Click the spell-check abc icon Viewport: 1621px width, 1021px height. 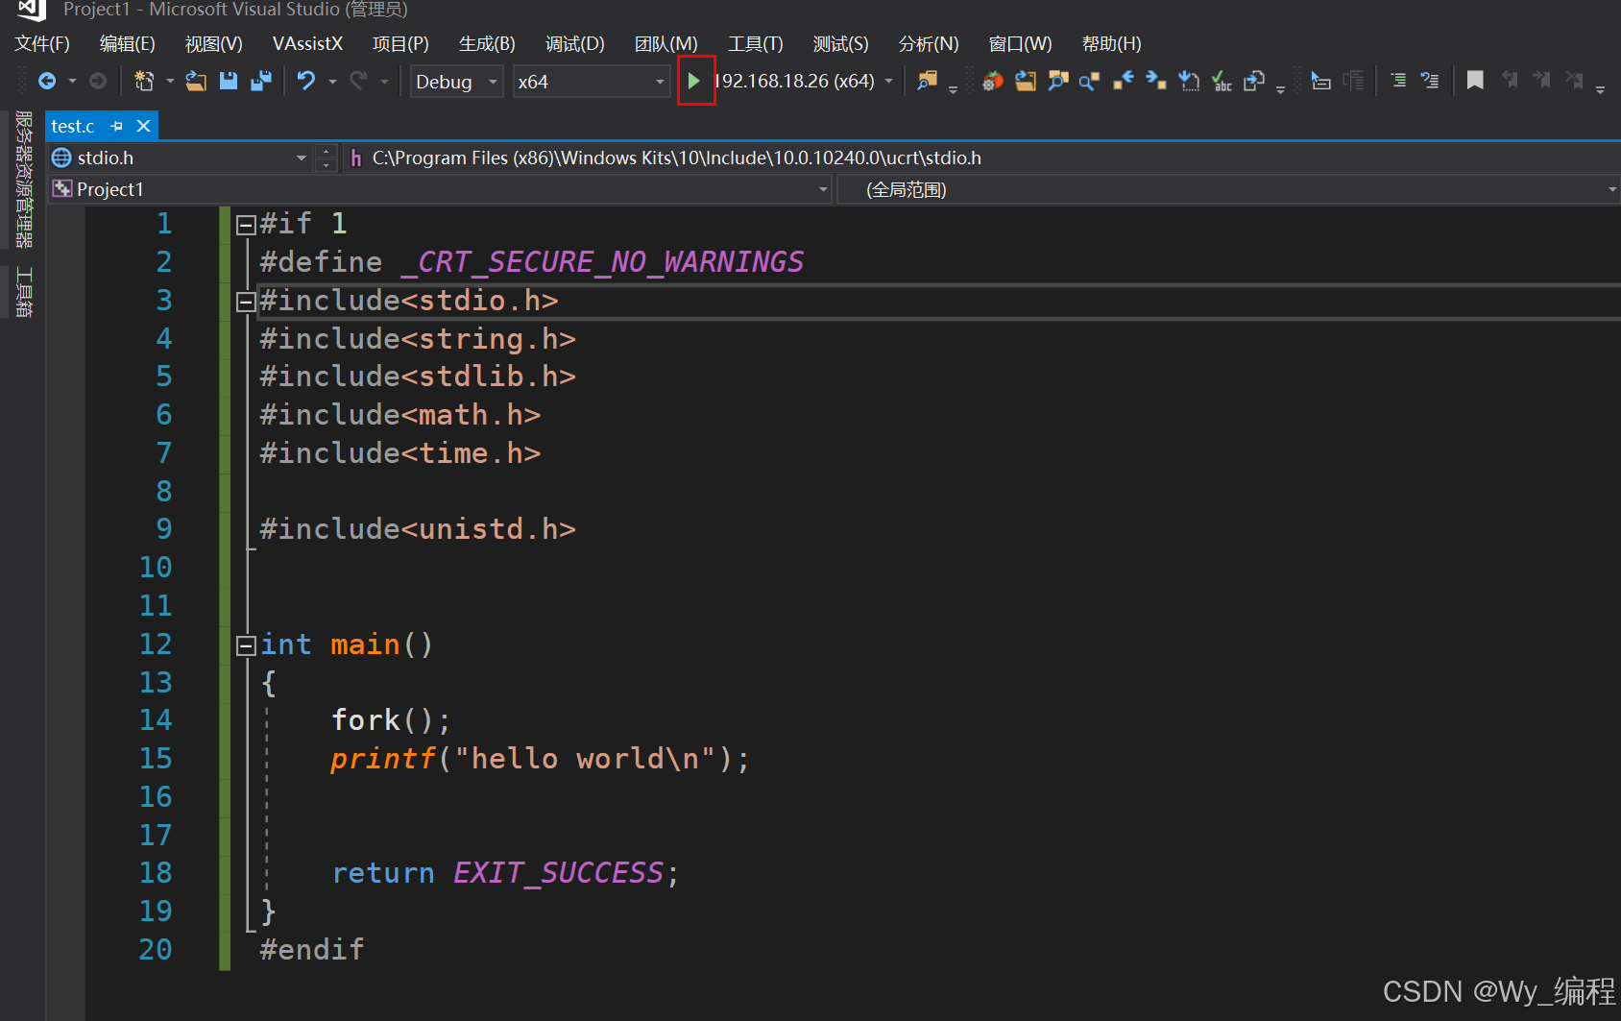coord(1222,82)
